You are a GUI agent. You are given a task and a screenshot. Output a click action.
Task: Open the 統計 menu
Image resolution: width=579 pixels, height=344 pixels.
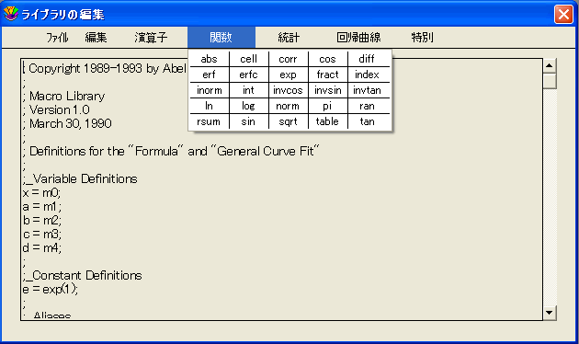tap(289, 38)
